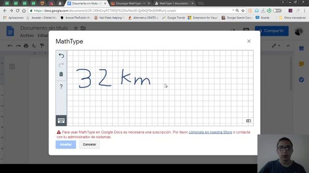Screen dimensions: 309x173
Task: Switch to the Descargar MathType tab
Action: (130, 3)
